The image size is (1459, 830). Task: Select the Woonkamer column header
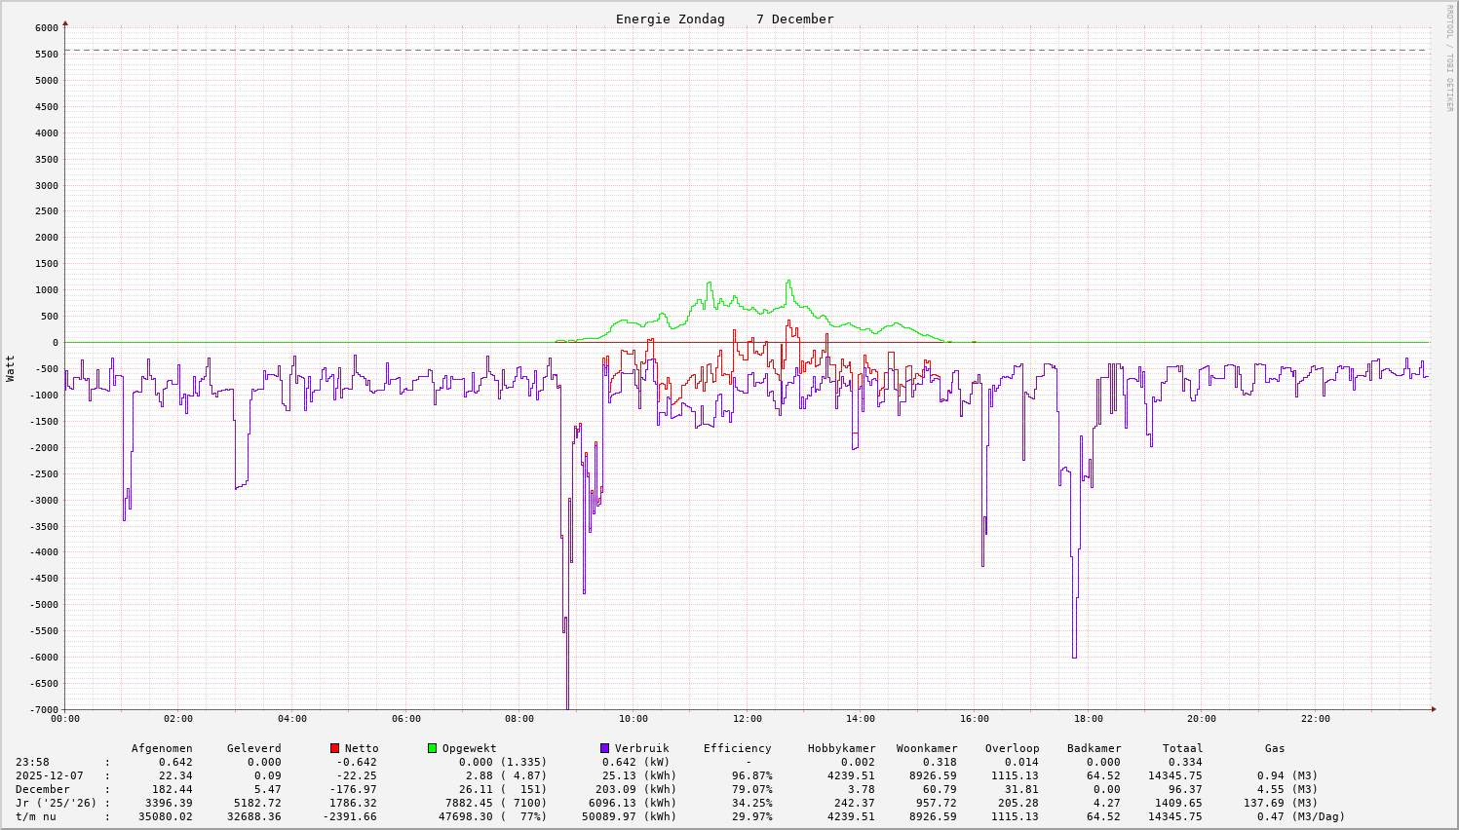(x=927, y=748)
